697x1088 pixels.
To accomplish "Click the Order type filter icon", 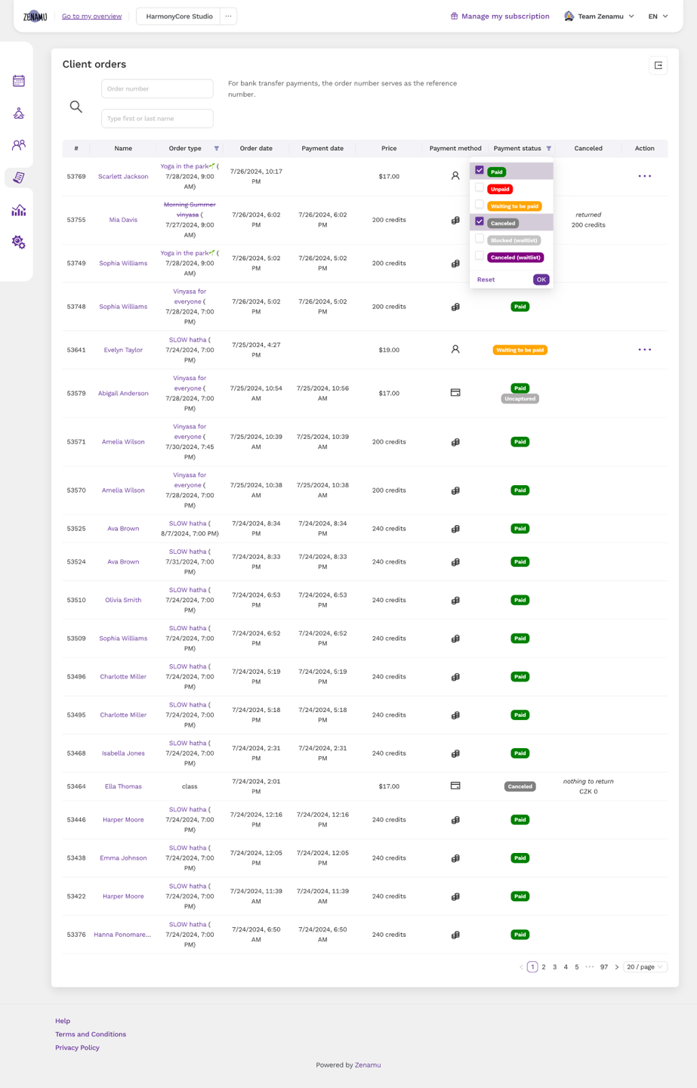I will 217,149.
